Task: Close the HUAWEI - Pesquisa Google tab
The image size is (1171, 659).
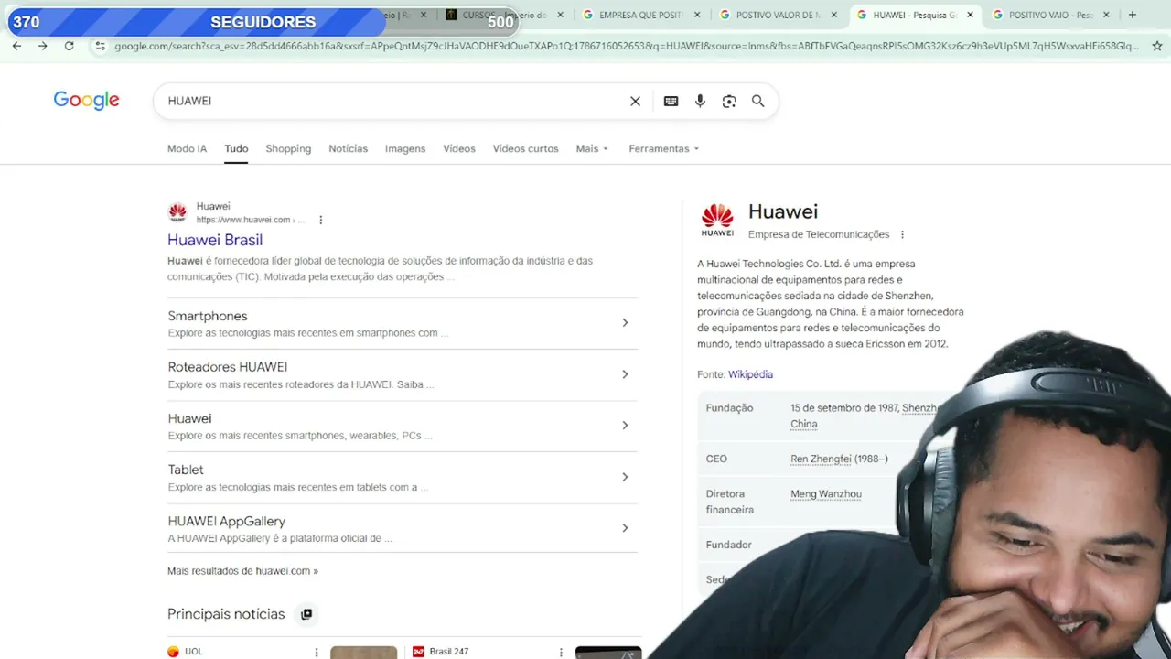Action: (971, 15)
